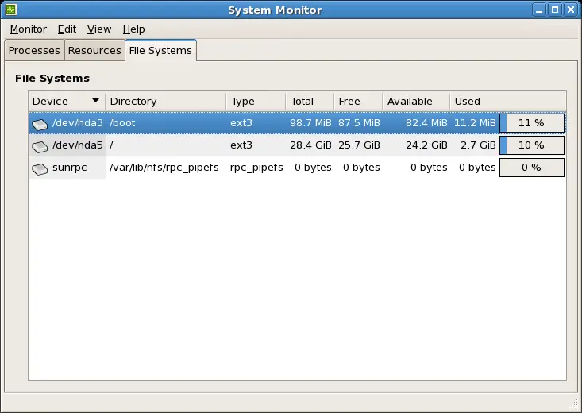Sort by the Available column header
This screenshot has height=413, width=582.
(x=415, y=101)
